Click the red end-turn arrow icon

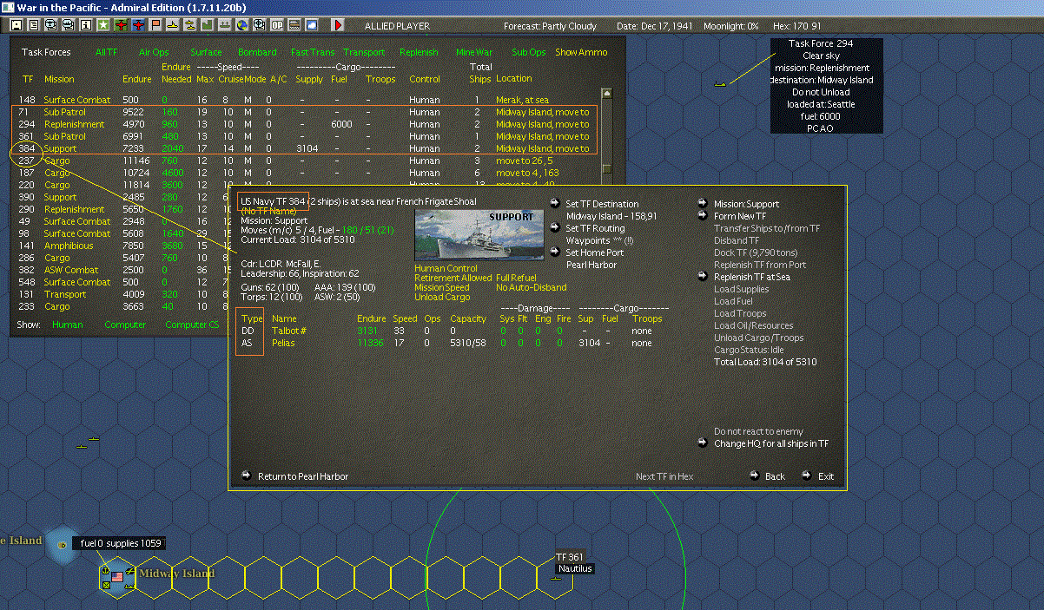point(338,25)
